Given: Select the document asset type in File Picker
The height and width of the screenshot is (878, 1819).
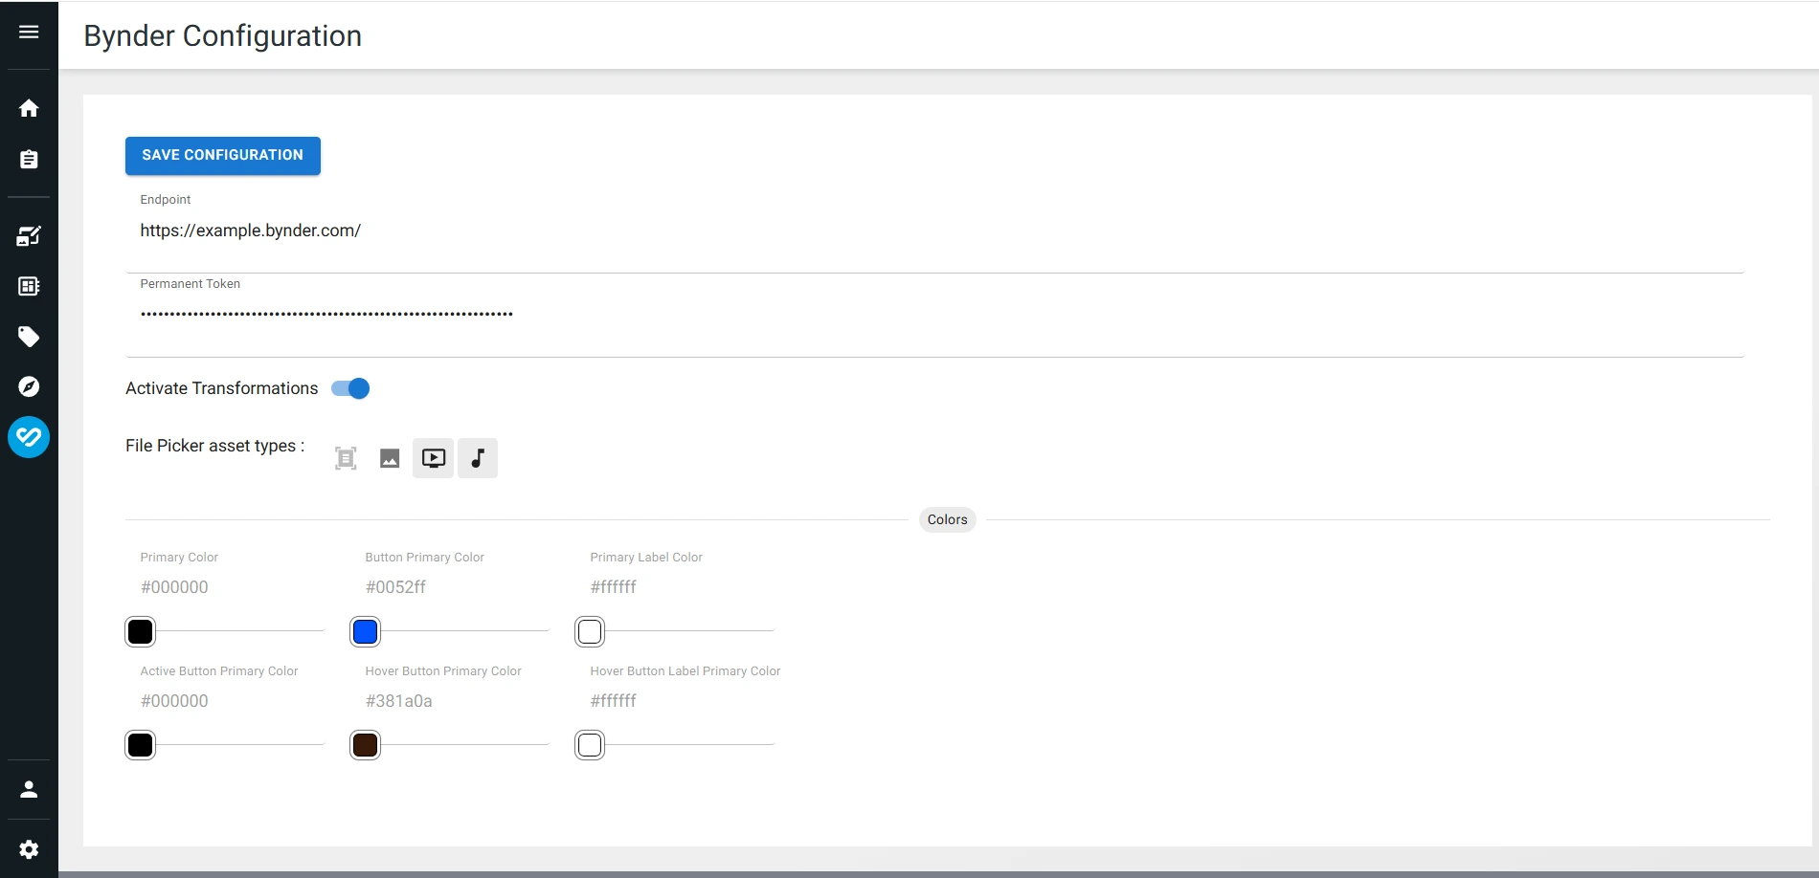Looking at the screenshot, I should pyautogui.click(x=346, y=457).
